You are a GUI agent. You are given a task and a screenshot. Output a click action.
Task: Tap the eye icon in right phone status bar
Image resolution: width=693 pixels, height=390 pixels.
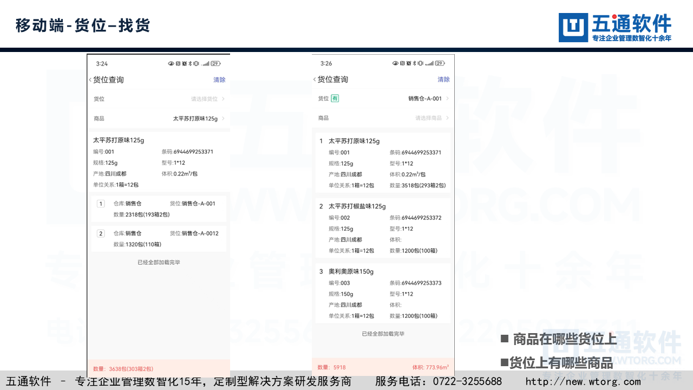pyautogui.click(x=395, y=63)
